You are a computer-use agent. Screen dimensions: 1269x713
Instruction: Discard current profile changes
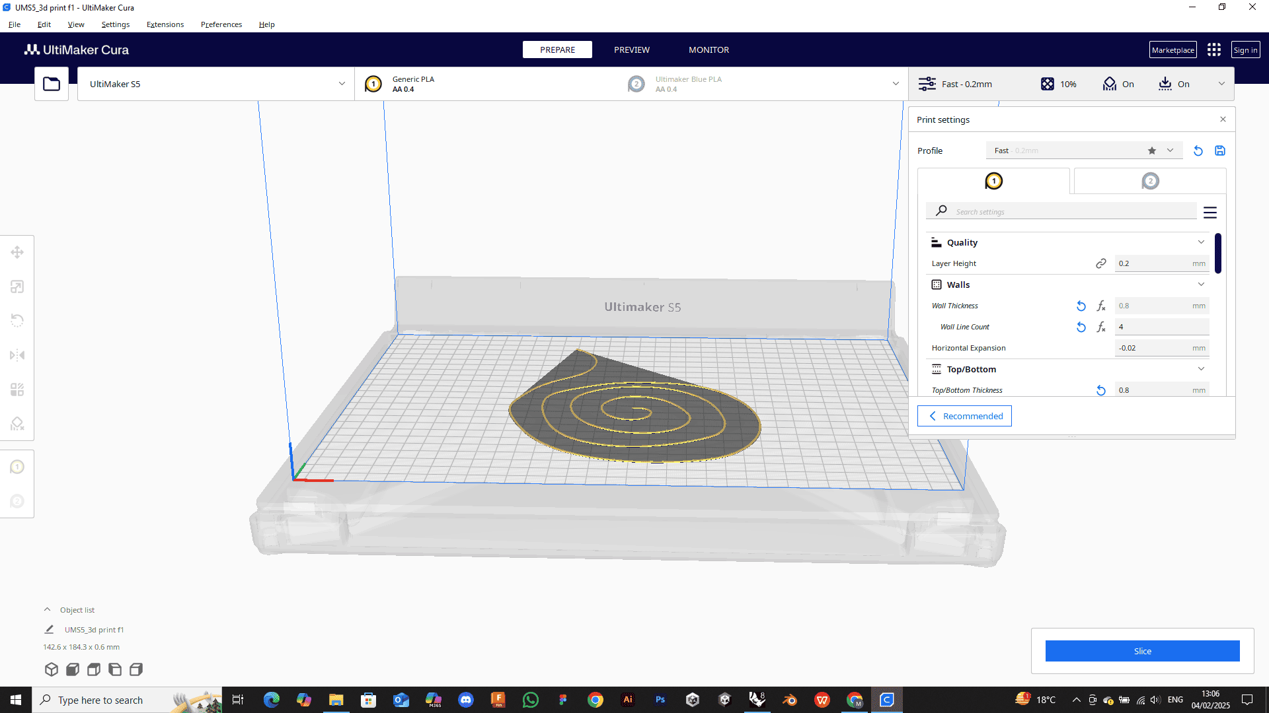coord(1198,151)
